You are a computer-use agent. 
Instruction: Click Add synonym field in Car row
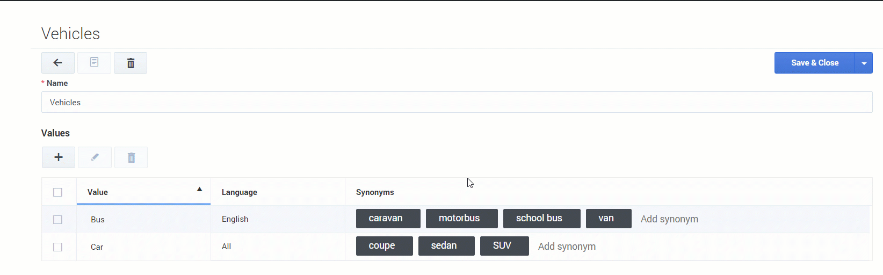pos(567,247)
